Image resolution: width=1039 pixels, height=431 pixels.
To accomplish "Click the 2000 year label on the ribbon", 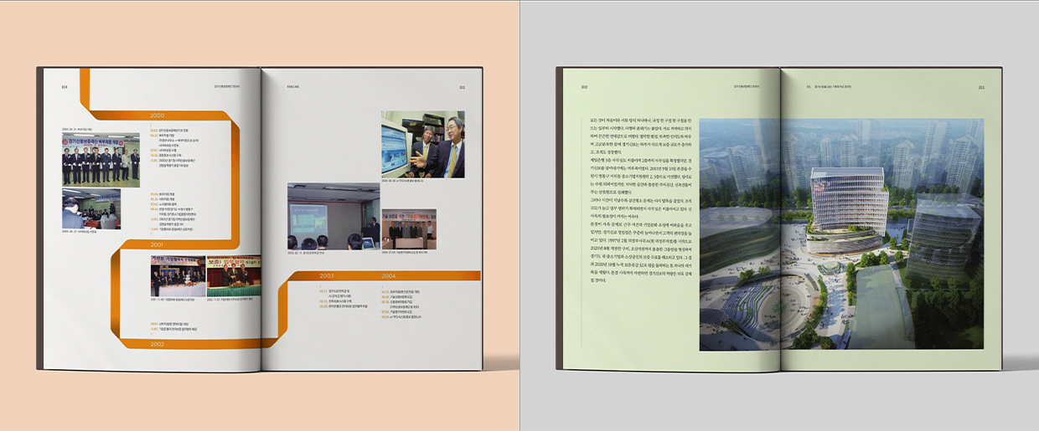I will [x=157, y=115].
